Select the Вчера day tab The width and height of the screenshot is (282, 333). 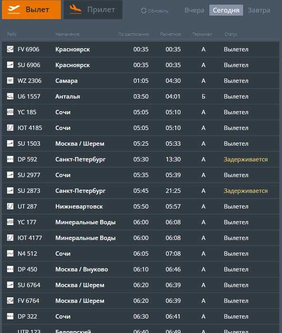[194, 10]
